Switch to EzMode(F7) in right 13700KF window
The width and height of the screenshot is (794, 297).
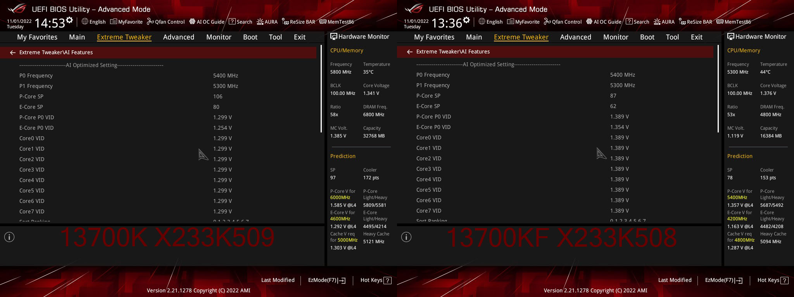pyautogui.click(x=724, y=280)
